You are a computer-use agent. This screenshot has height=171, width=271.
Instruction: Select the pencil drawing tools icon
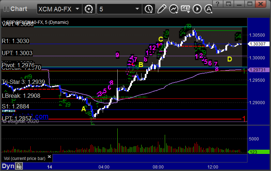(x=162, y=9)
